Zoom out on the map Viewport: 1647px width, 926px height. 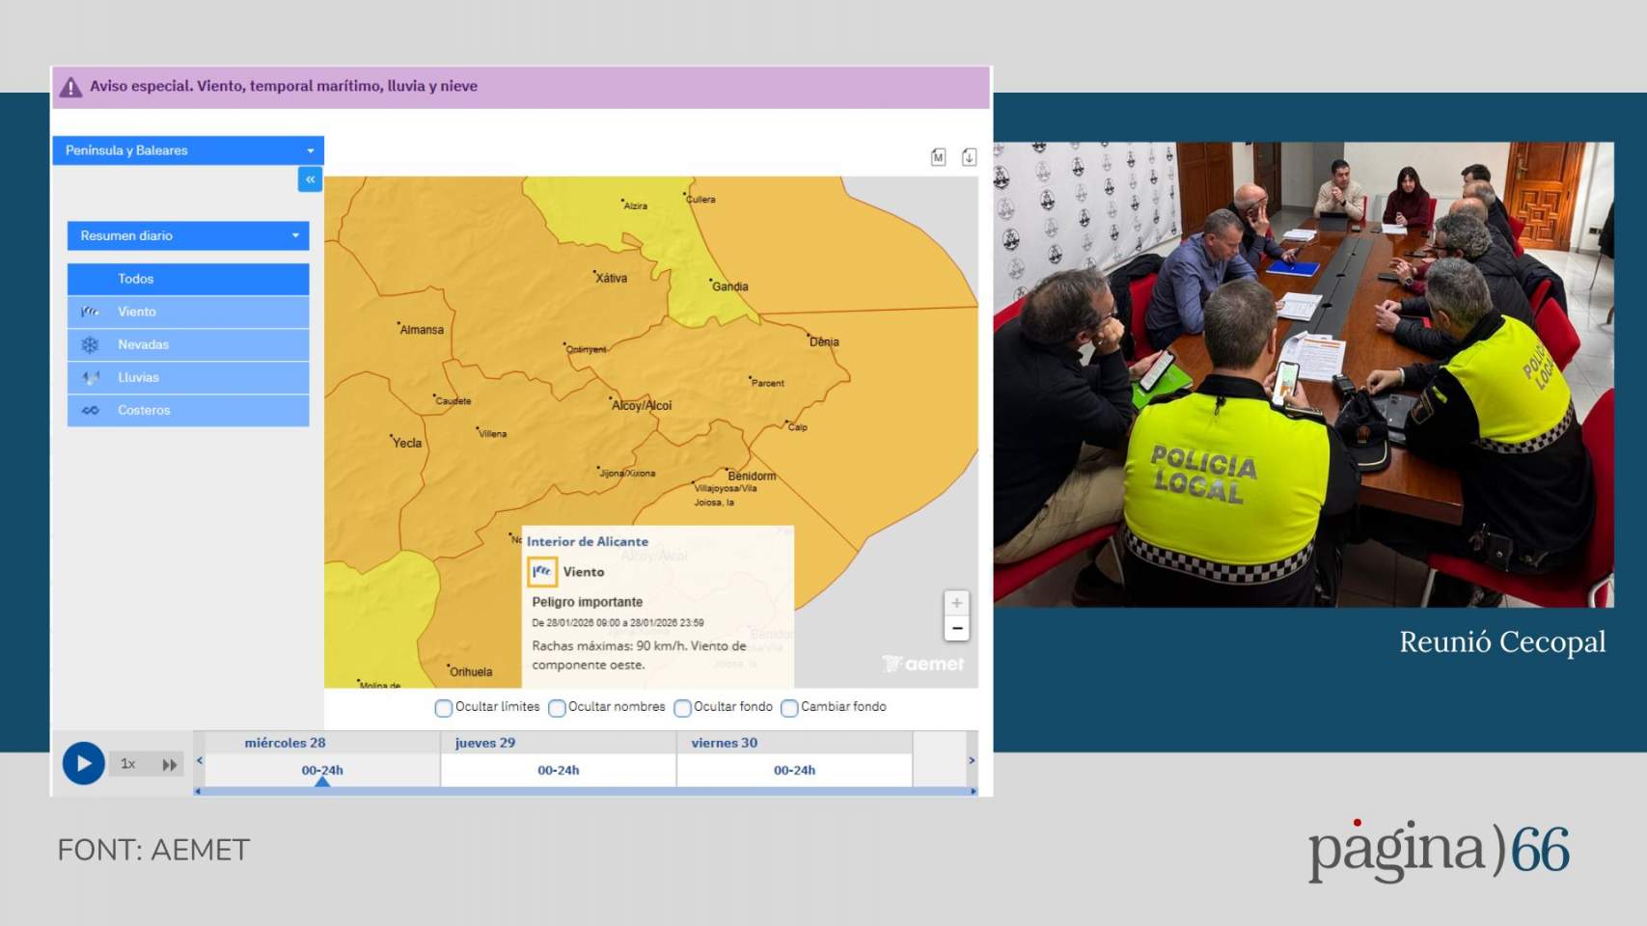956,629
